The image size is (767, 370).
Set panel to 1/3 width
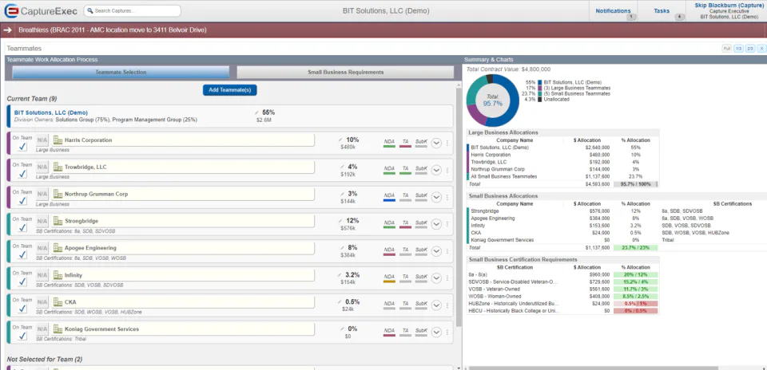coord(738,49)
